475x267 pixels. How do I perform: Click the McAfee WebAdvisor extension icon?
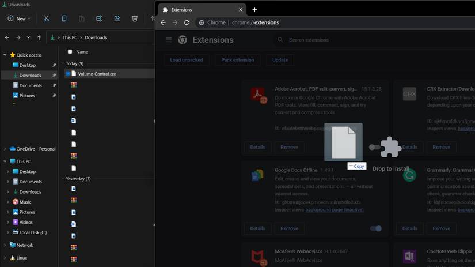(x=259, y=257)
